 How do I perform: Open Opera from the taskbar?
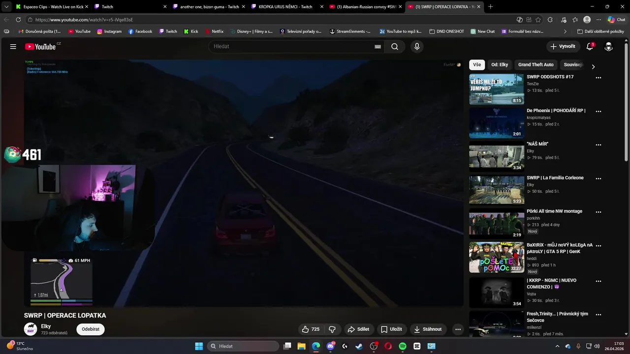click(x=388, y=346)
